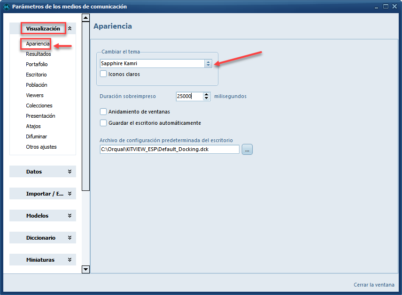
Task: Collapse the Visualización section
Action: 70,29
